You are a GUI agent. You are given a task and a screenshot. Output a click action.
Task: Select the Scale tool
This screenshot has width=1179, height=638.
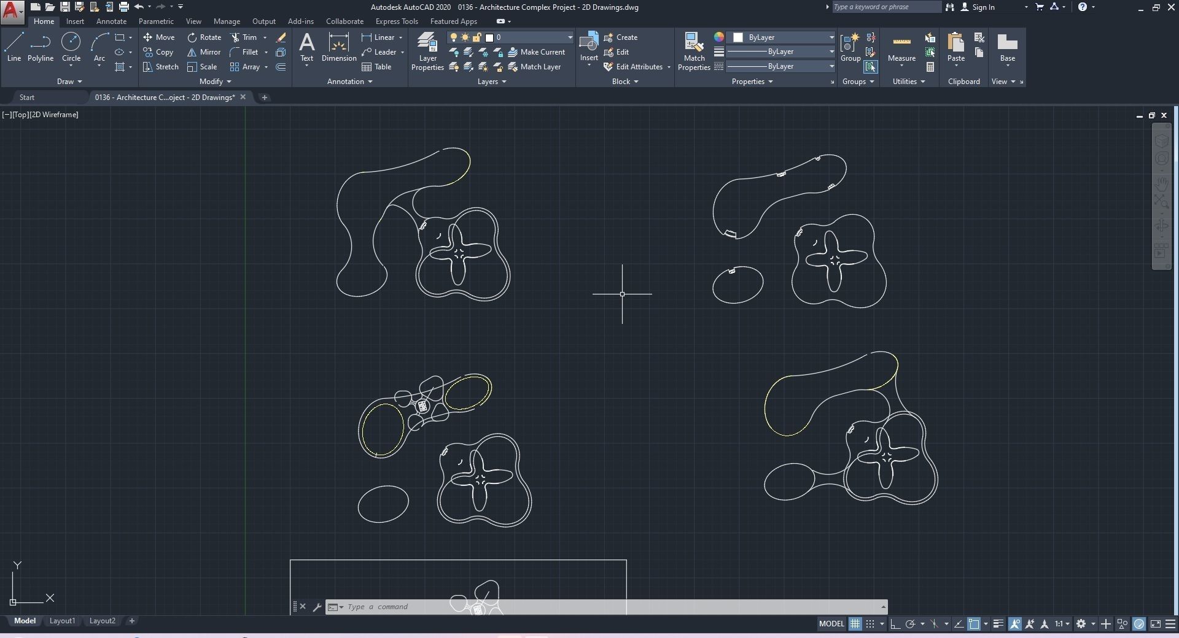click(202, 67)
